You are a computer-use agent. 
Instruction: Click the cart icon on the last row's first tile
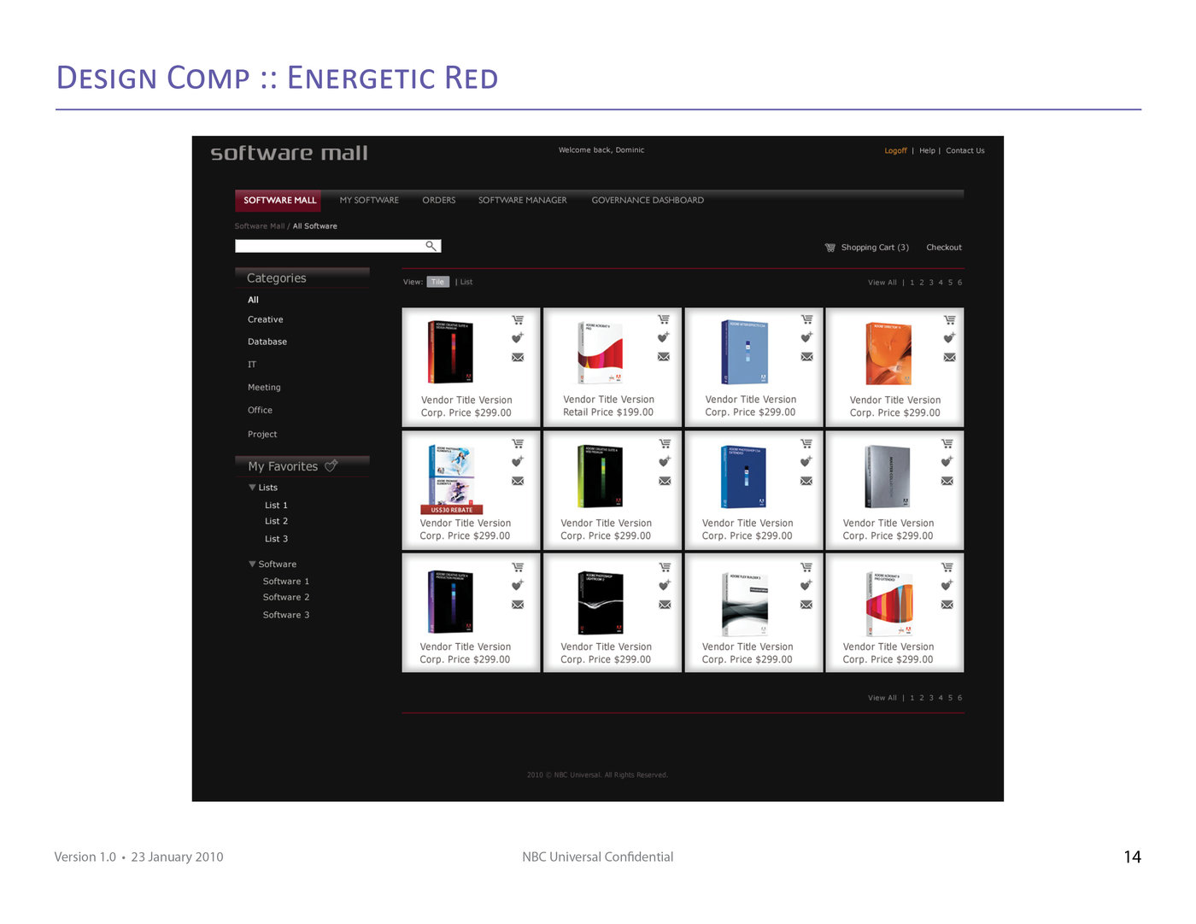518,565
